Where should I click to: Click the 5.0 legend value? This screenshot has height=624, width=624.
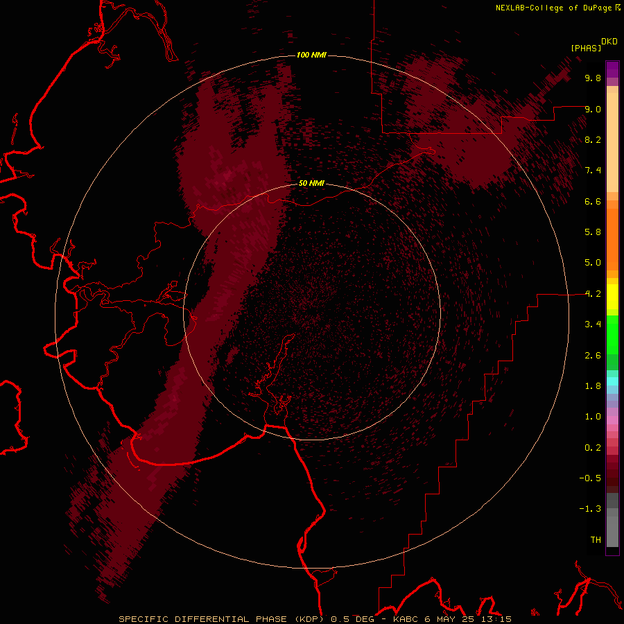(593, 263)
